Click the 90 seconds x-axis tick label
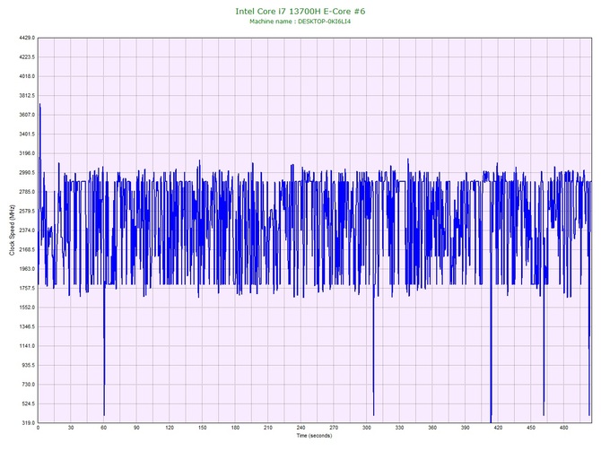 click(x=136, y=428)
